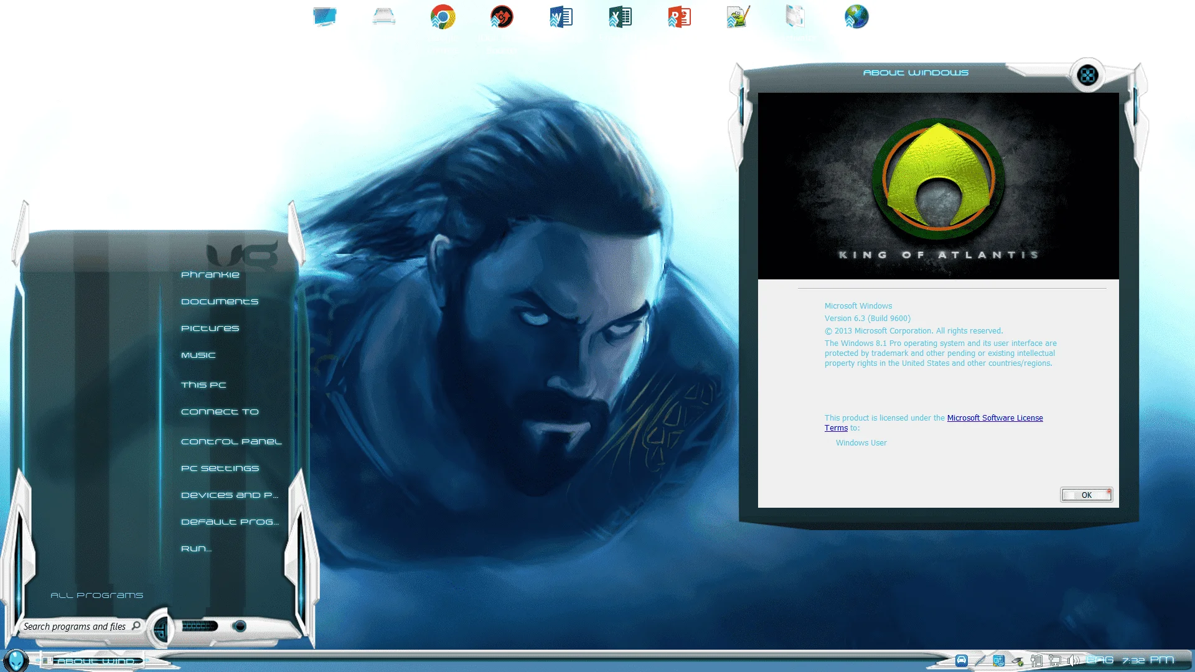The height and width of the screenshot is (672, 1195).
Task: Click the alien-head Start button
Action: pyautogui.click(x=16, y=660)
